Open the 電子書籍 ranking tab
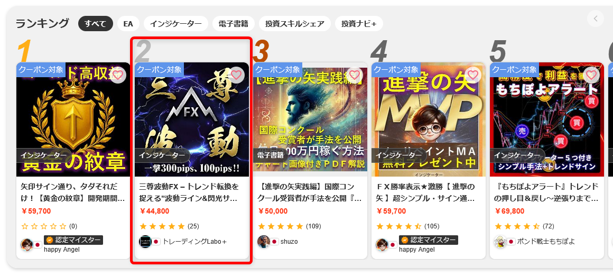 (234, 23)
